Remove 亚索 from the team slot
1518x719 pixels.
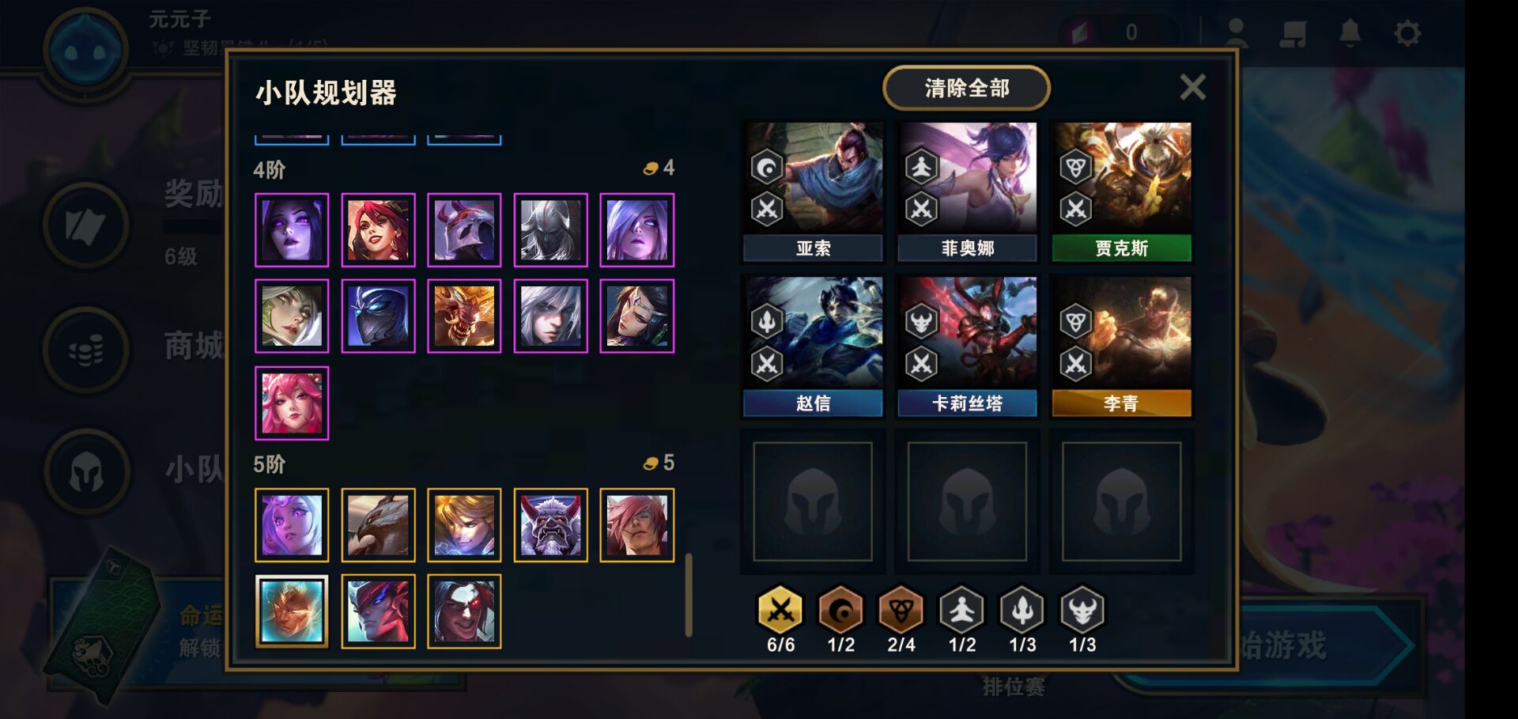813,191
